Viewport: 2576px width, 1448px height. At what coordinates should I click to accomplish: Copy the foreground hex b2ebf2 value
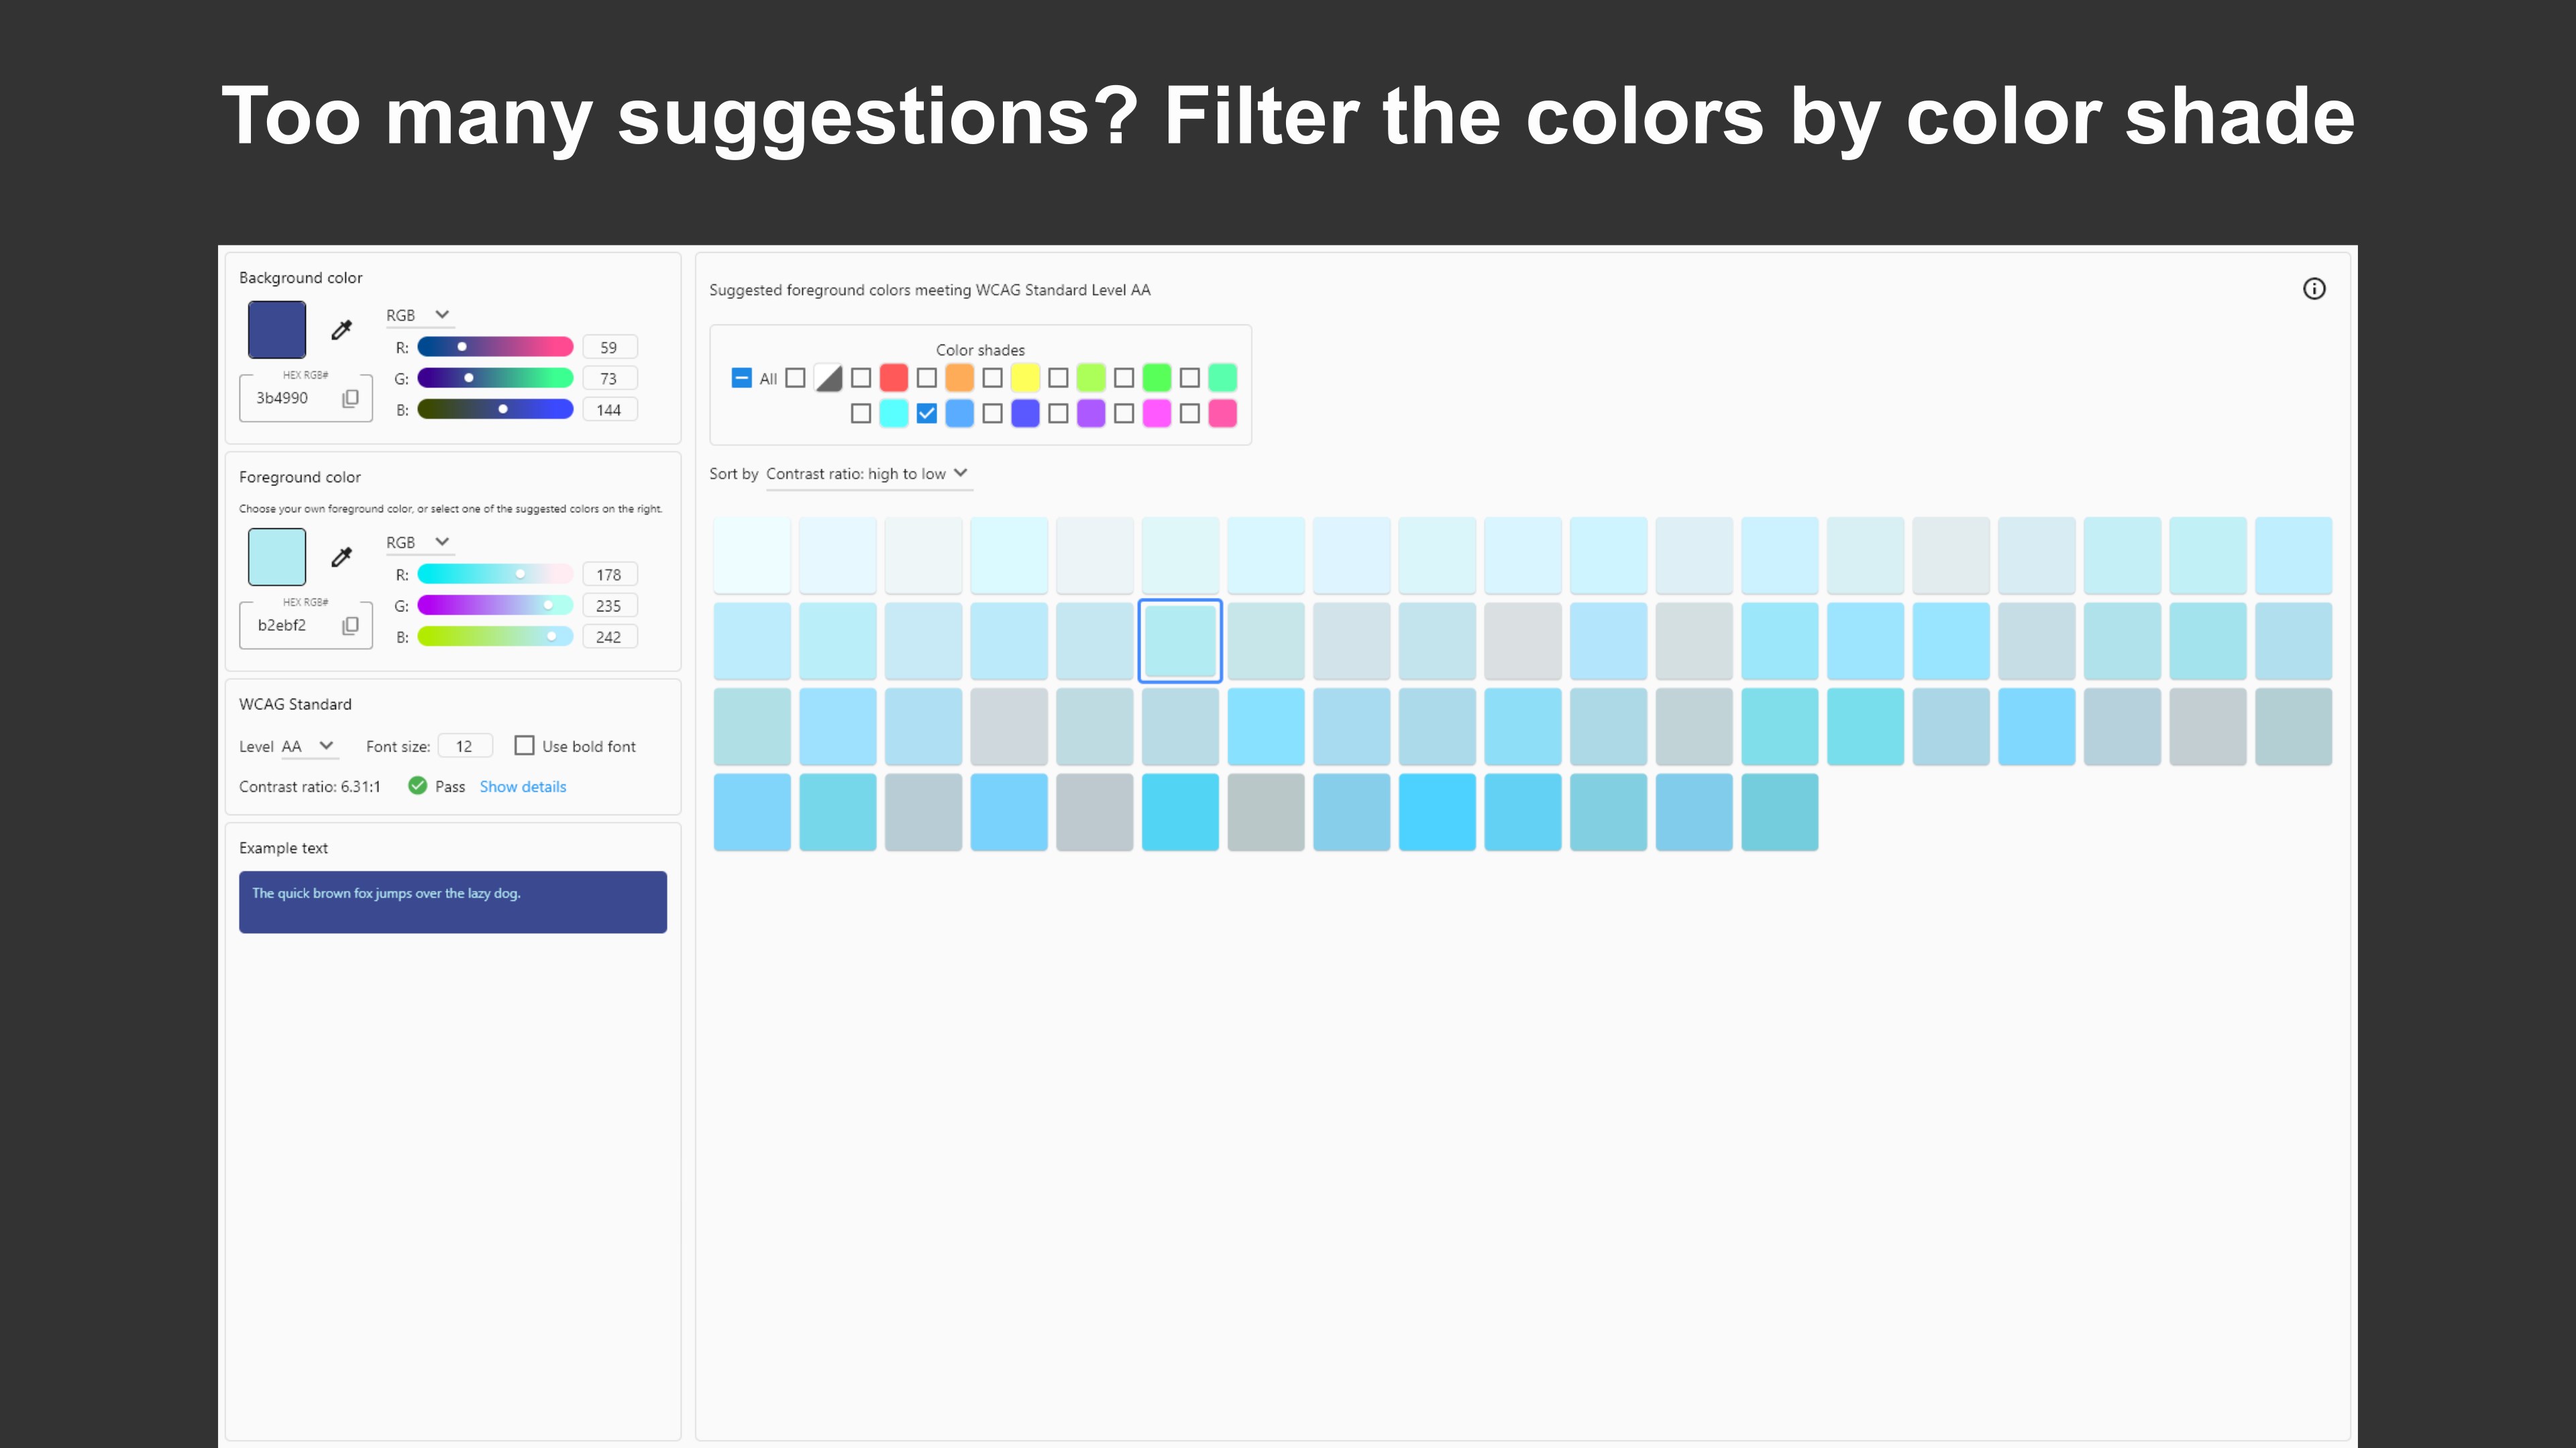coord(350,625)
